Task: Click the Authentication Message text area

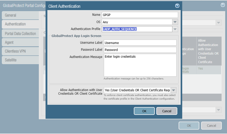Action: [140, 65]
